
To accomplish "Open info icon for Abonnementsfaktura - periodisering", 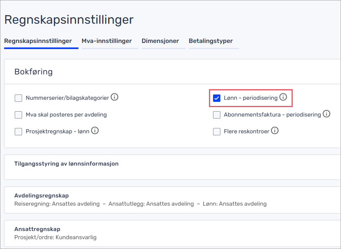I will coord(326,114).
